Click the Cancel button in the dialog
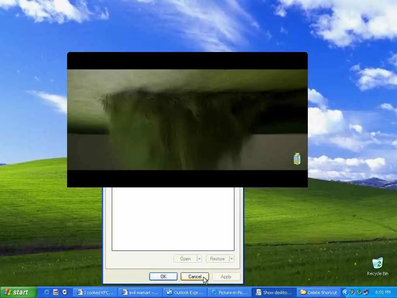The height and width of the screenshot is (298, 397). [195, 276]
